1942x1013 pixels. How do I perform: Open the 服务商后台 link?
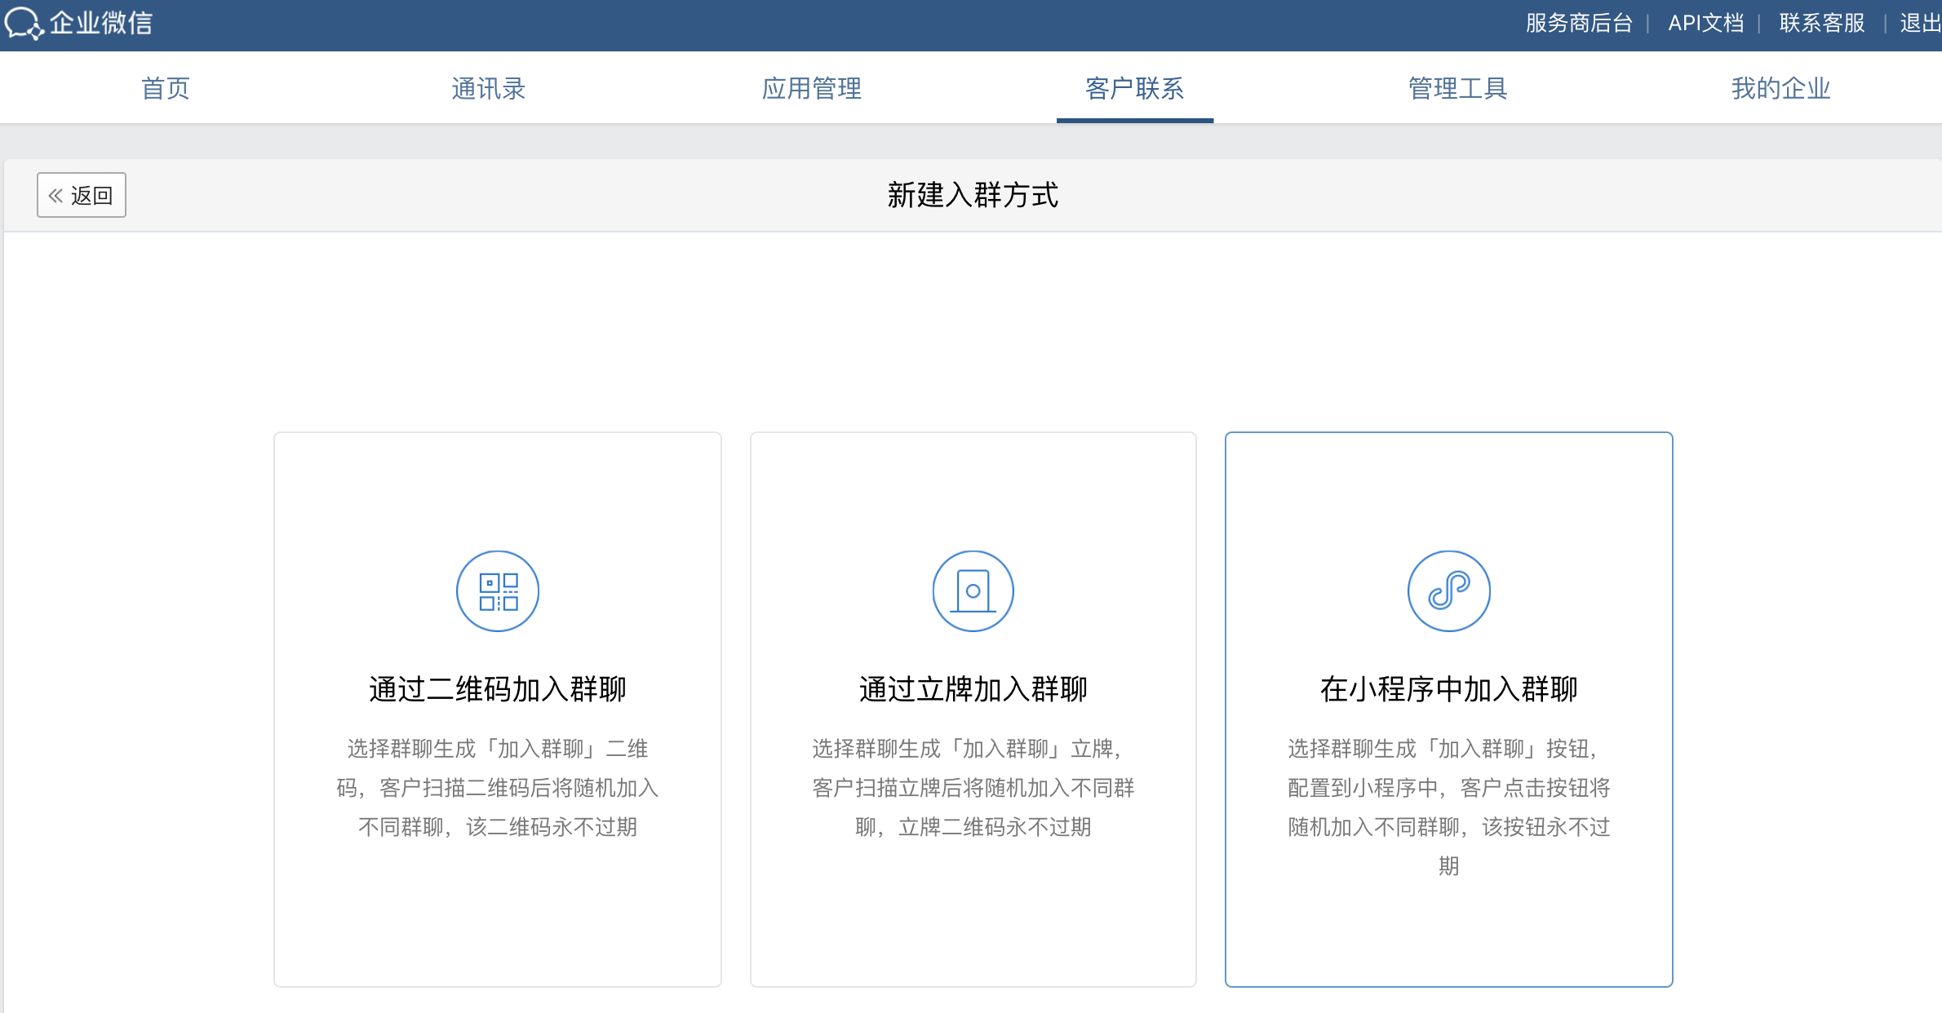(x=1579, y=23)
